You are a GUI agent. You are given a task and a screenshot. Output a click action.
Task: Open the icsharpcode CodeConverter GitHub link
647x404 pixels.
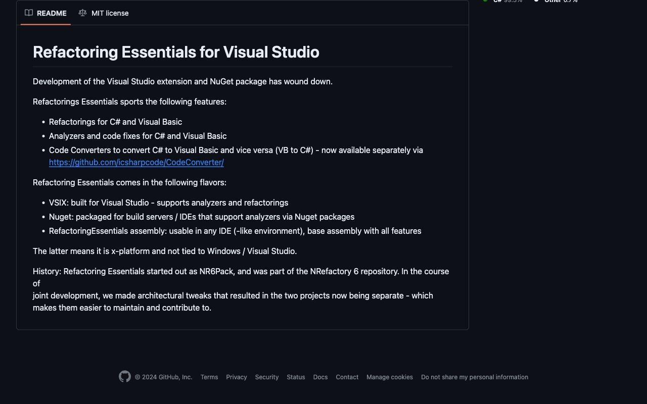coord(136,162)
